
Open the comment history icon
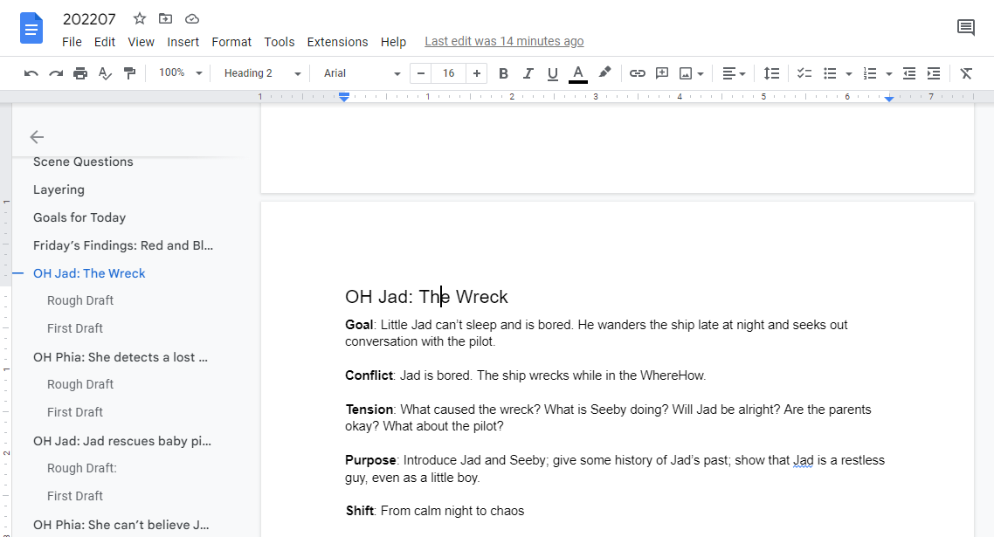coord(966,28)
